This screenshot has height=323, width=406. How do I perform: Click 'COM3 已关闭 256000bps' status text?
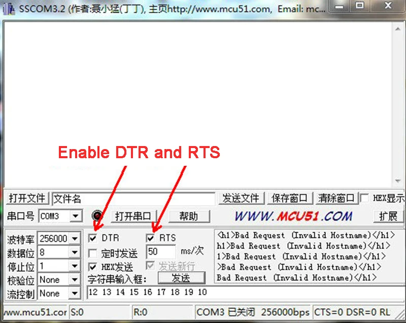tap(253, 312)
